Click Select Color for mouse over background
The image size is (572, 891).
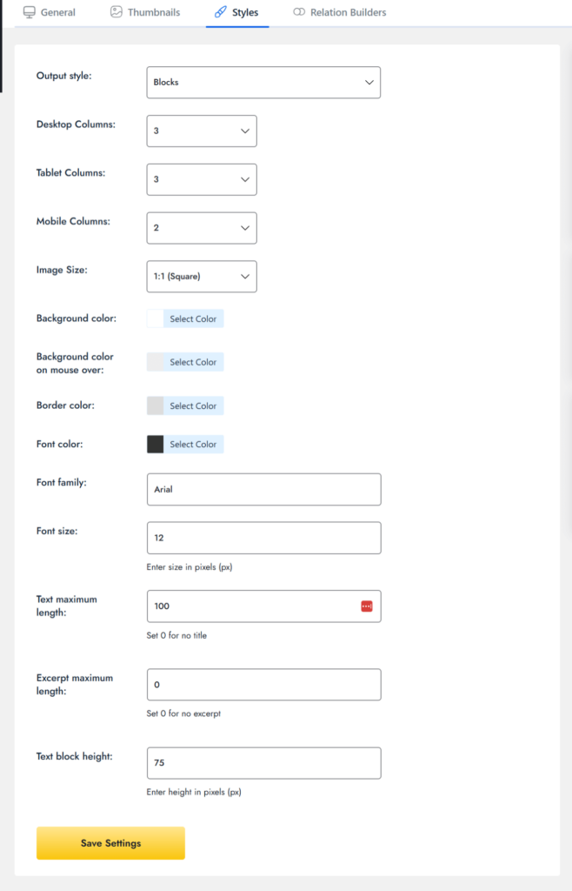point(196,362)
